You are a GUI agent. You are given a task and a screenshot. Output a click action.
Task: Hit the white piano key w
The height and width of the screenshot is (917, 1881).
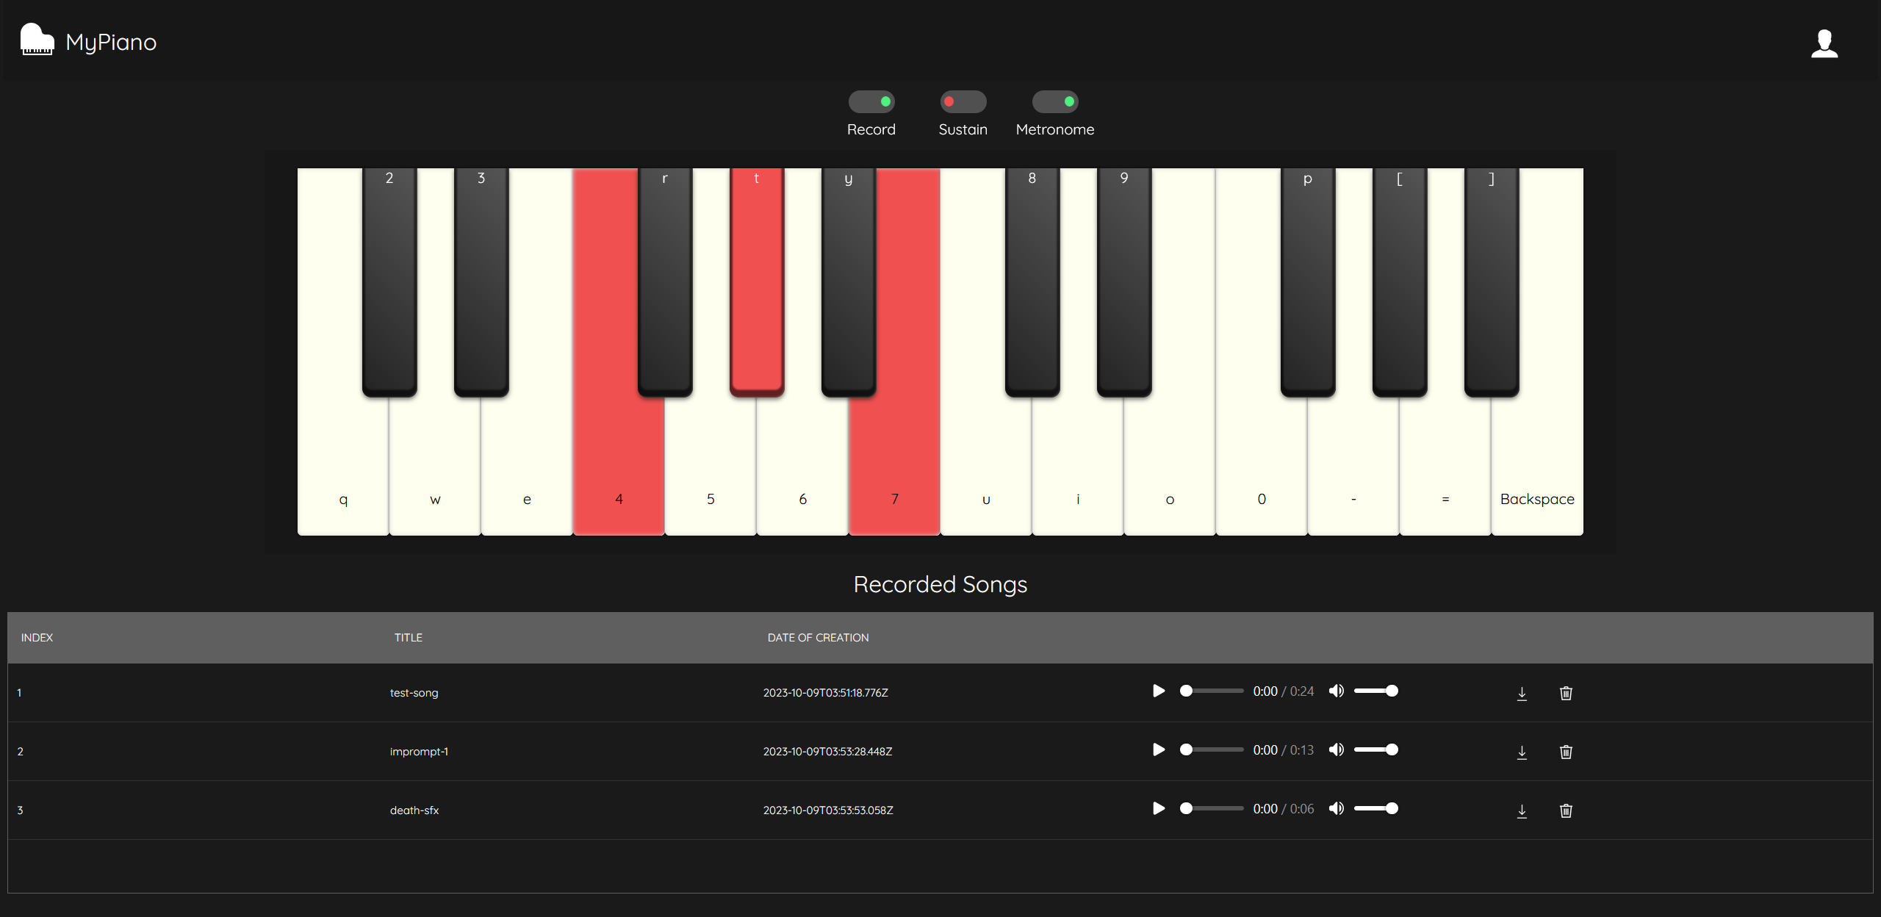point(435,463)
